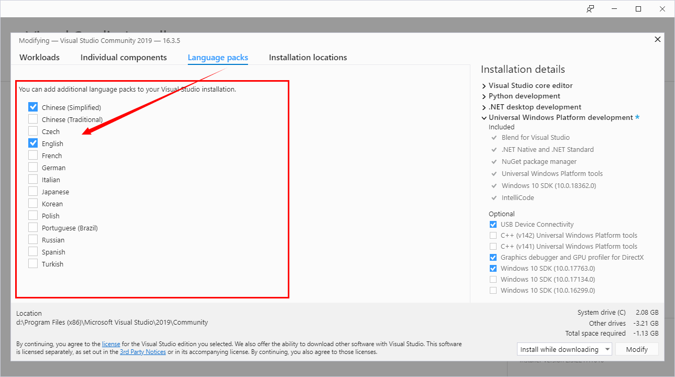
Task: Check the German language pack
Action: click(x=33, y=168)
